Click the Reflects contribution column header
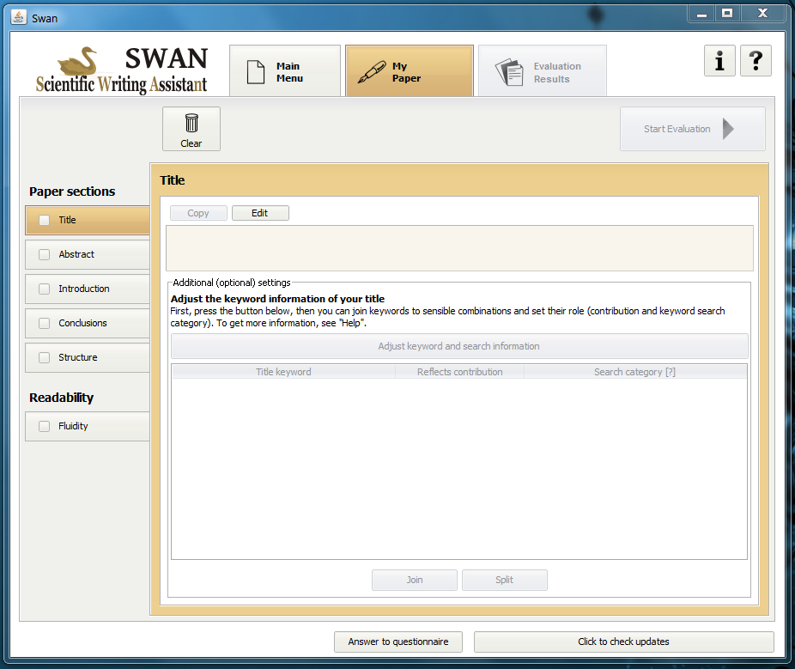795x669 pixels. click(460, 372)
